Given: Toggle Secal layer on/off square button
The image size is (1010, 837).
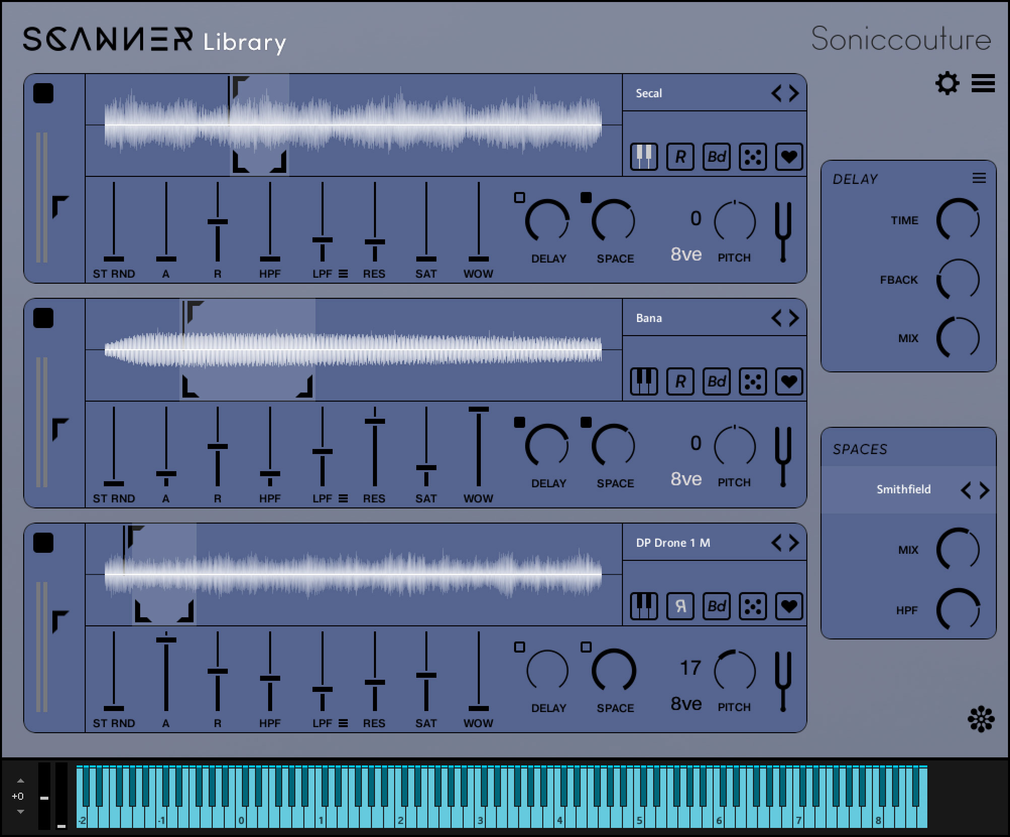Looking at the screenshot, I should (x=43, y=94).
